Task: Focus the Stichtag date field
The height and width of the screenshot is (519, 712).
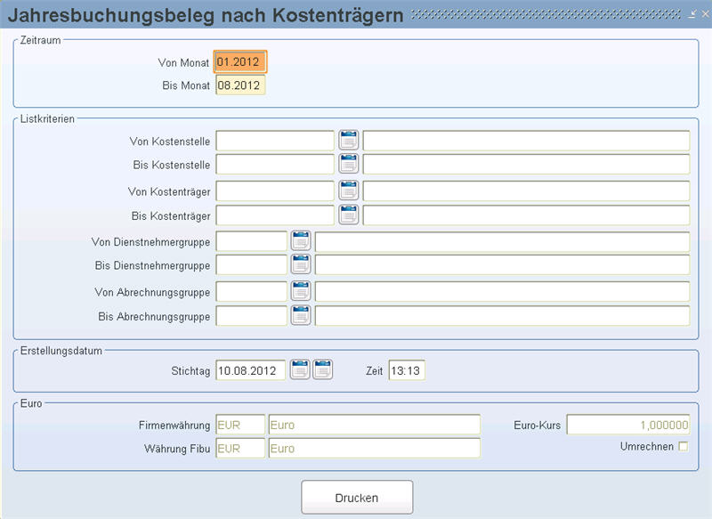Action: pos(250,369)
